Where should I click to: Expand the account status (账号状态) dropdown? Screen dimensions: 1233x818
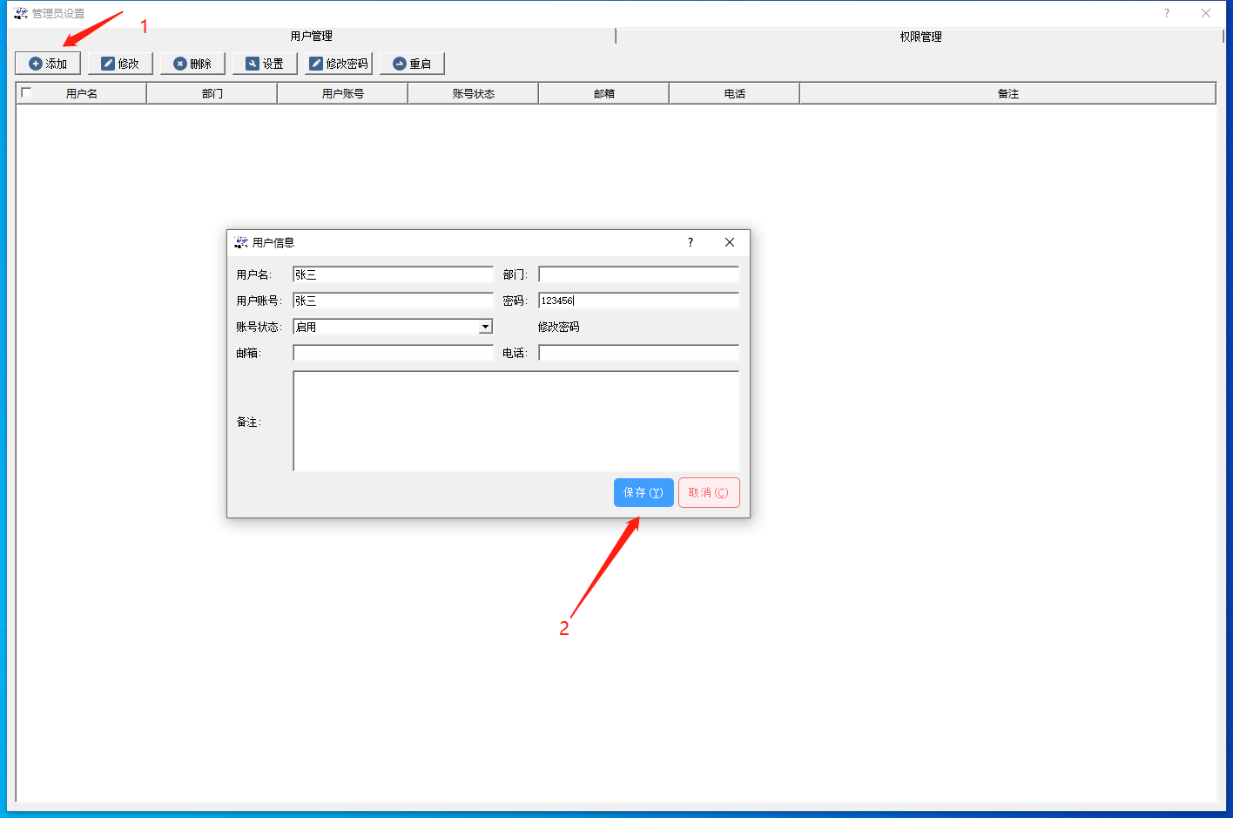click(485, 327)
